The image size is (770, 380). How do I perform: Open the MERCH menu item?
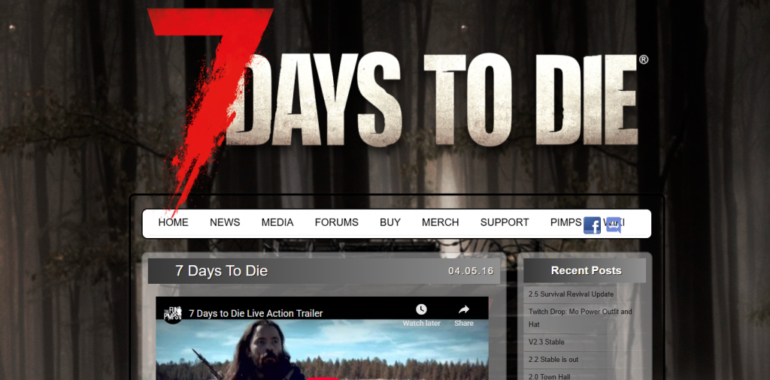(440, 222)
